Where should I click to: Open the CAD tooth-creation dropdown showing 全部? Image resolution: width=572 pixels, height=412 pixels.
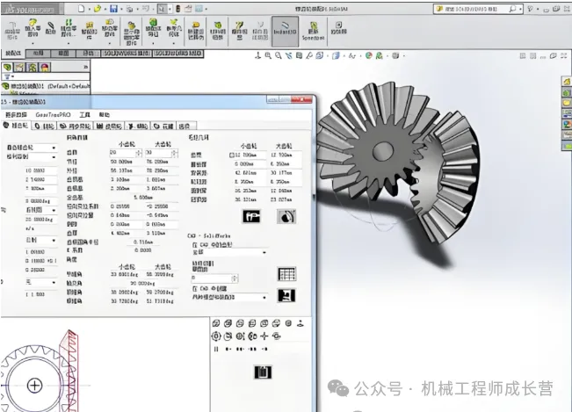coord(229,252)
